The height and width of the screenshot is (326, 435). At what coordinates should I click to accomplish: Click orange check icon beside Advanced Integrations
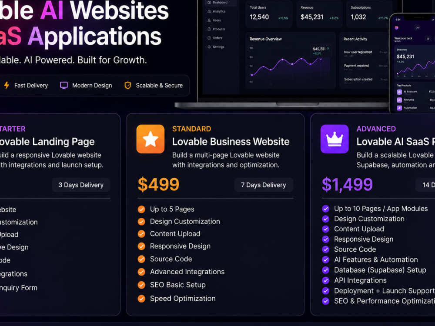pos(141,272)
